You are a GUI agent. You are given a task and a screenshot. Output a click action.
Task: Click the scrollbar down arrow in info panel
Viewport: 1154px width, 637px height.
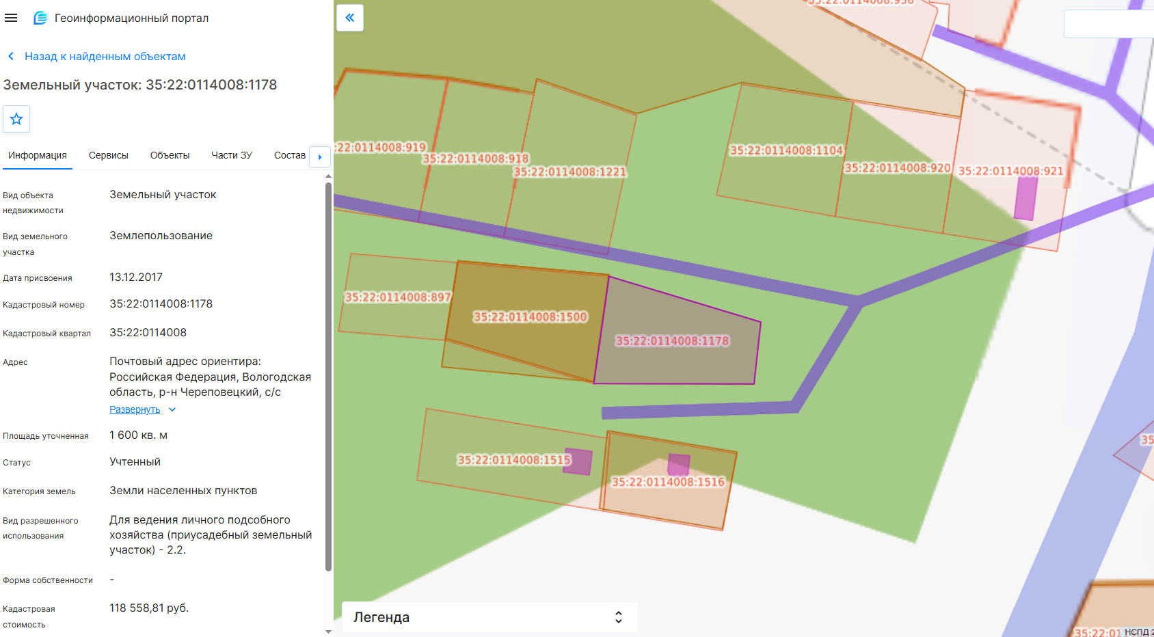328,632
